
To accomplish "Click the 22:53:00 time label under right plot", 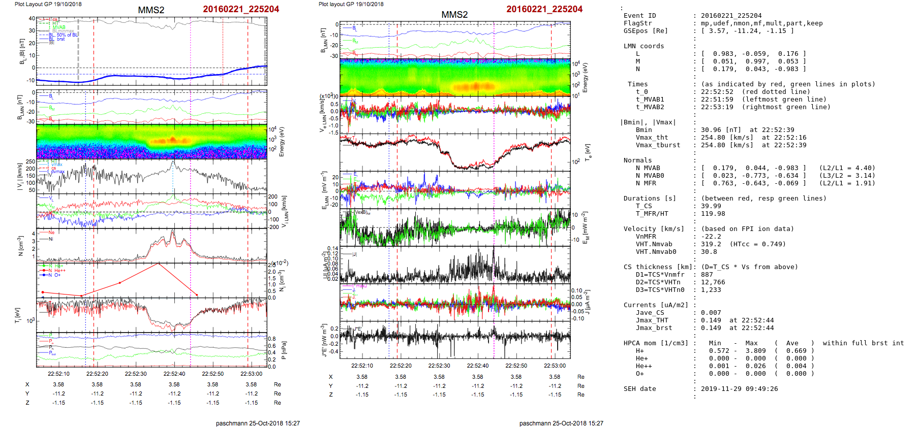I will point(555,366).
